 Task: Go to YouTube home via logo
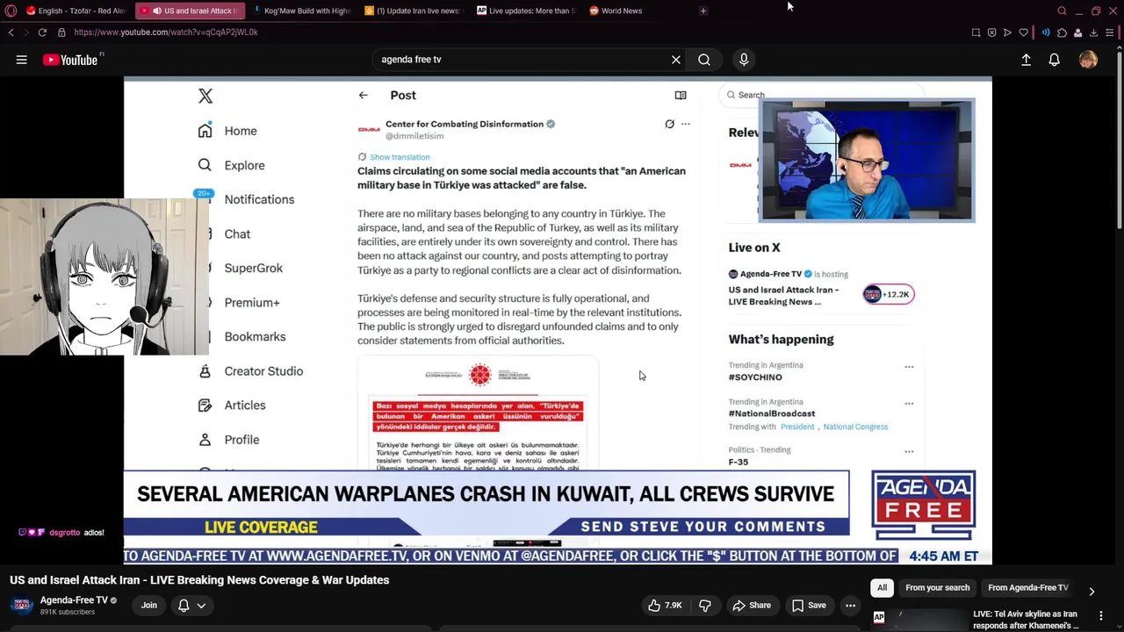click(72, 60)
